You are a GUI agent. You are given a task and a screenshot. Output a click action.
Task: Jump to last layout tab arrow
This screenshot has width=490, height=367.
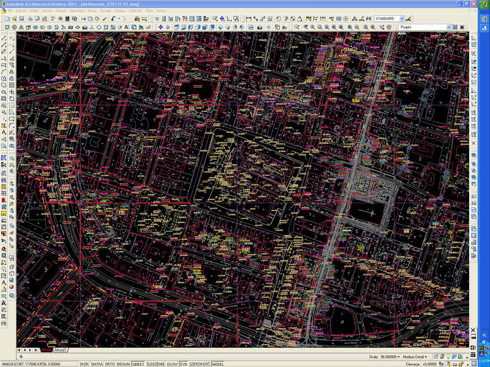click(x=36, y=350)
